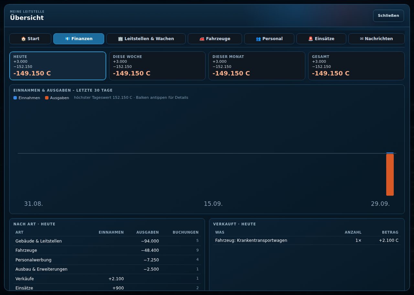
Task: Open the Einsätze tab
Action: pos(321,39)
